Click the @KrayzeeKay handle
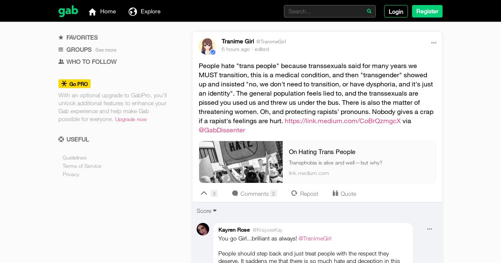501x263 pixels. pos(268,230)
